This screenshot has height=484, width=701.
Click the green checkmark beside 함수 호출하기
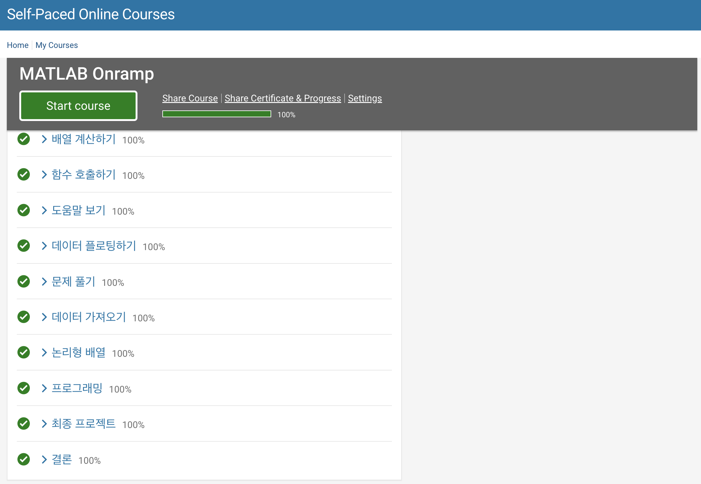pos(24,175)
